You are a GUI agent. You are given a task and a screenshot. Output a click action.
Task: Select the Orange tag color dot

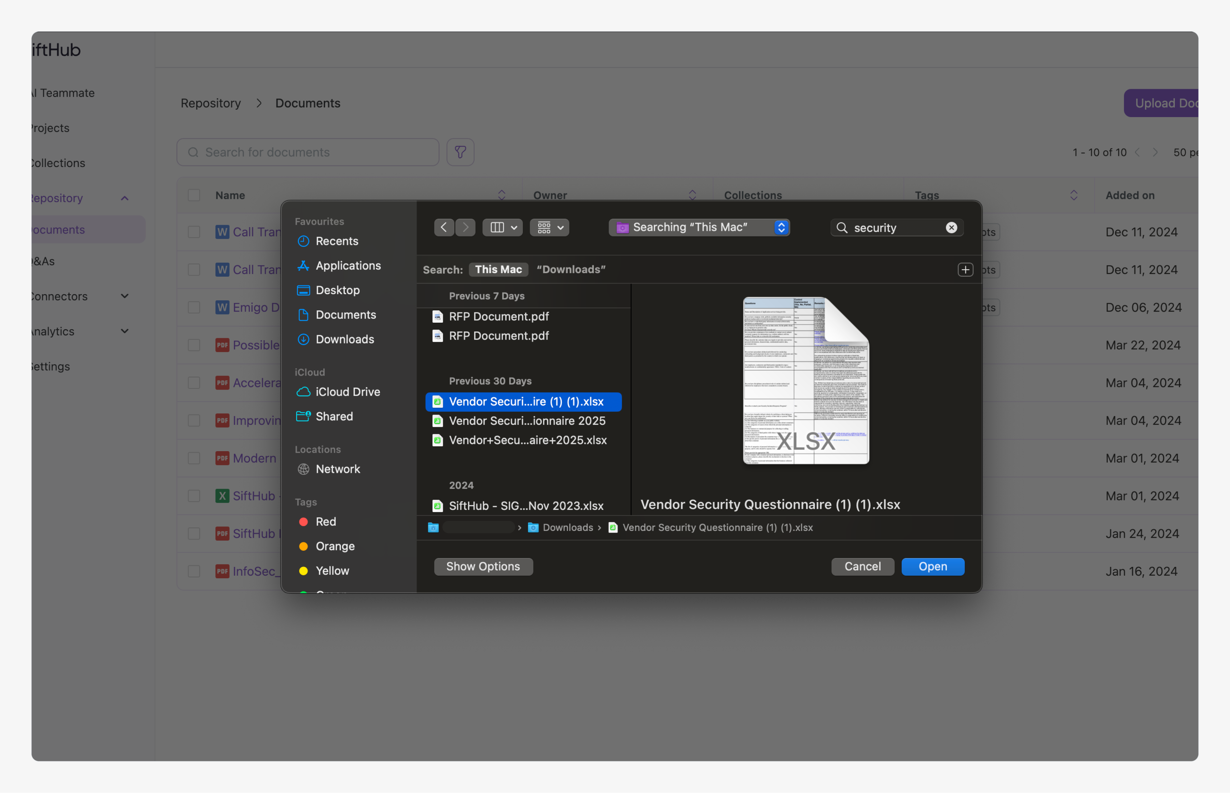(x=303, y=547)
